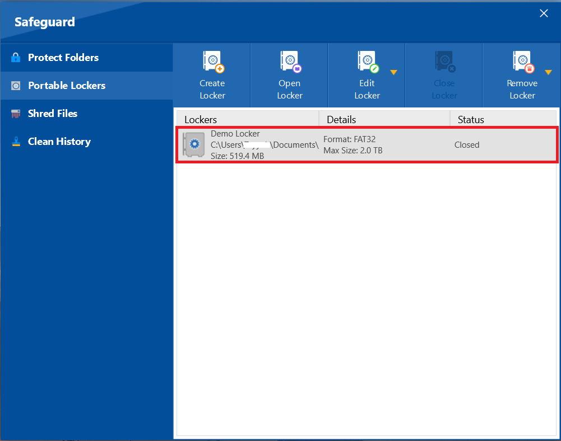Select Clean History in sidebar

click(x=86, y=142)
